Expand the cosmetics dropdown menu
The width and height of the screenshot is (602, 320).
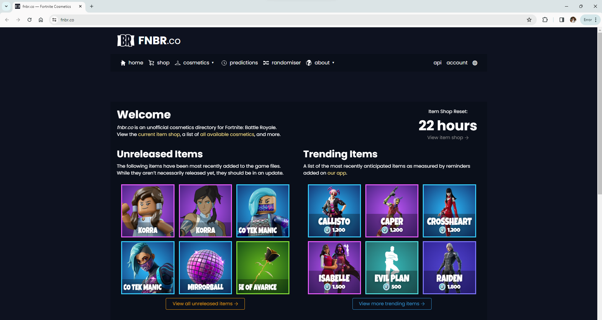(x=195, y=63)
